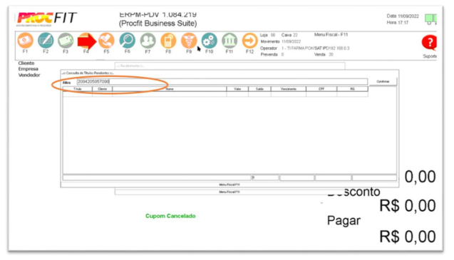Screen dimensions: 454x260
Task: Click the Filtro input with 2004205057090
Action: click(x=222, y=82)
